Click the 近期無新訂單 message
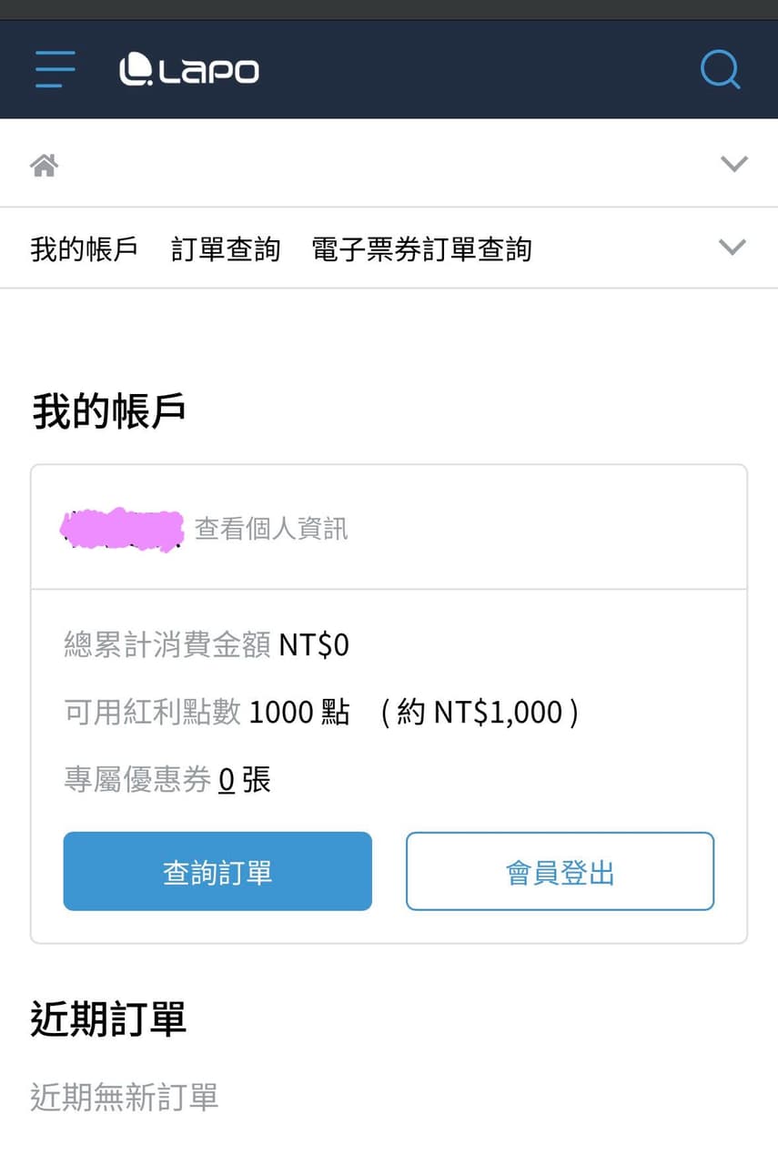Viewport: 778px width, 1165px height. 125,1098
